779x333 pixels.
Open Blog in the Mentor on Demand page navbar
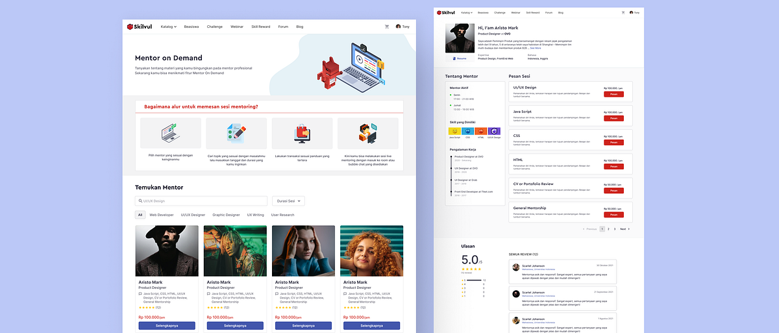click(x=299, y=27)
